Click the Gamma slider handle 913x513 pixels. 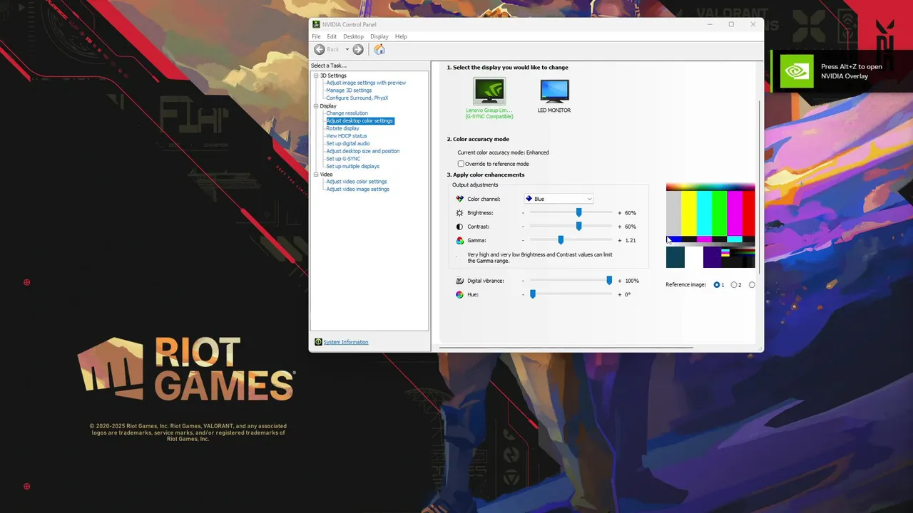(x=561, y=240)
